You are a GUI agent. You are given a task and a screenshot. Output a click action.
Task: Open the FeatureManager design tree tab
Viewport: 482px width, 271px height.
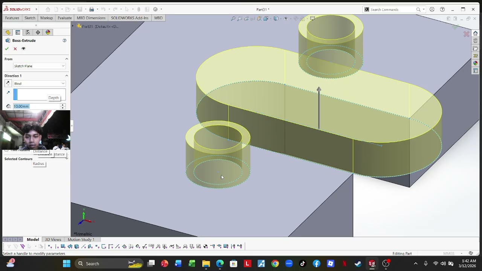[x=8, y=32]
